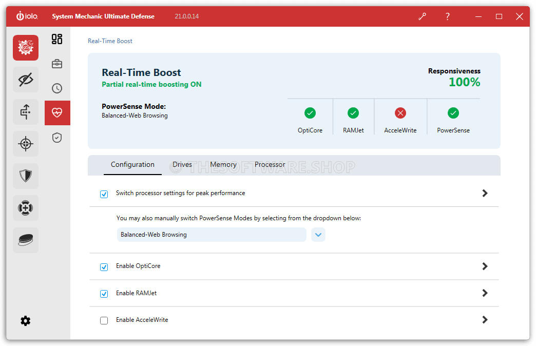Open the lifebuoy recovery sidebar icon
536x346 pixels.
26,208
